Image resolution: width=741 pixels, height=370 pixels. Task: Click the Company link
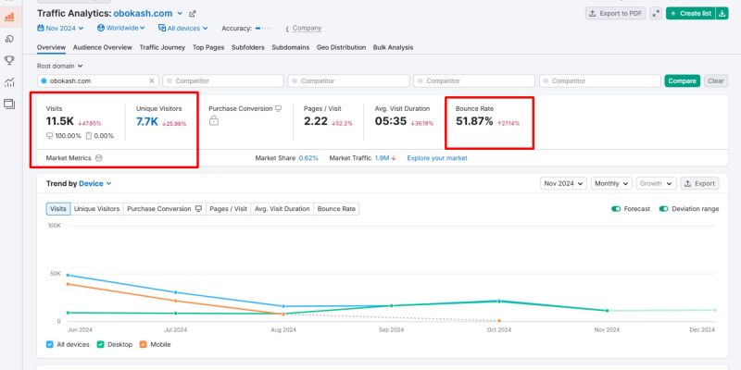pyautogui.click(x=307, y=29)
